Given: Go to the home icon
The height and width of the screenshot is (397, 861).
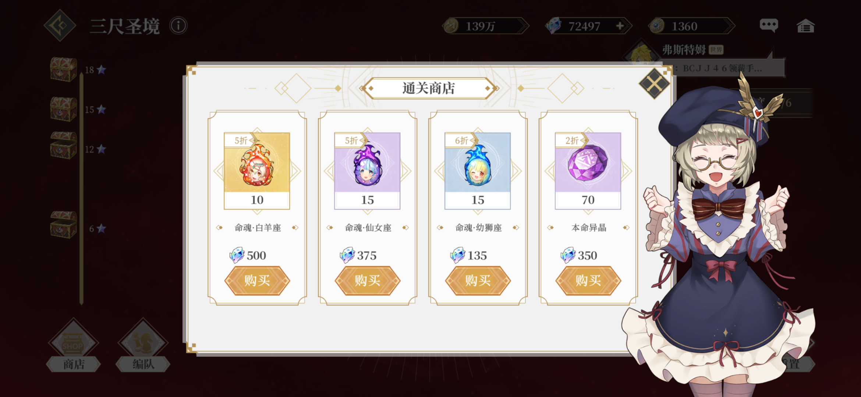Looking at the screenshot, I should pos(806,26).
